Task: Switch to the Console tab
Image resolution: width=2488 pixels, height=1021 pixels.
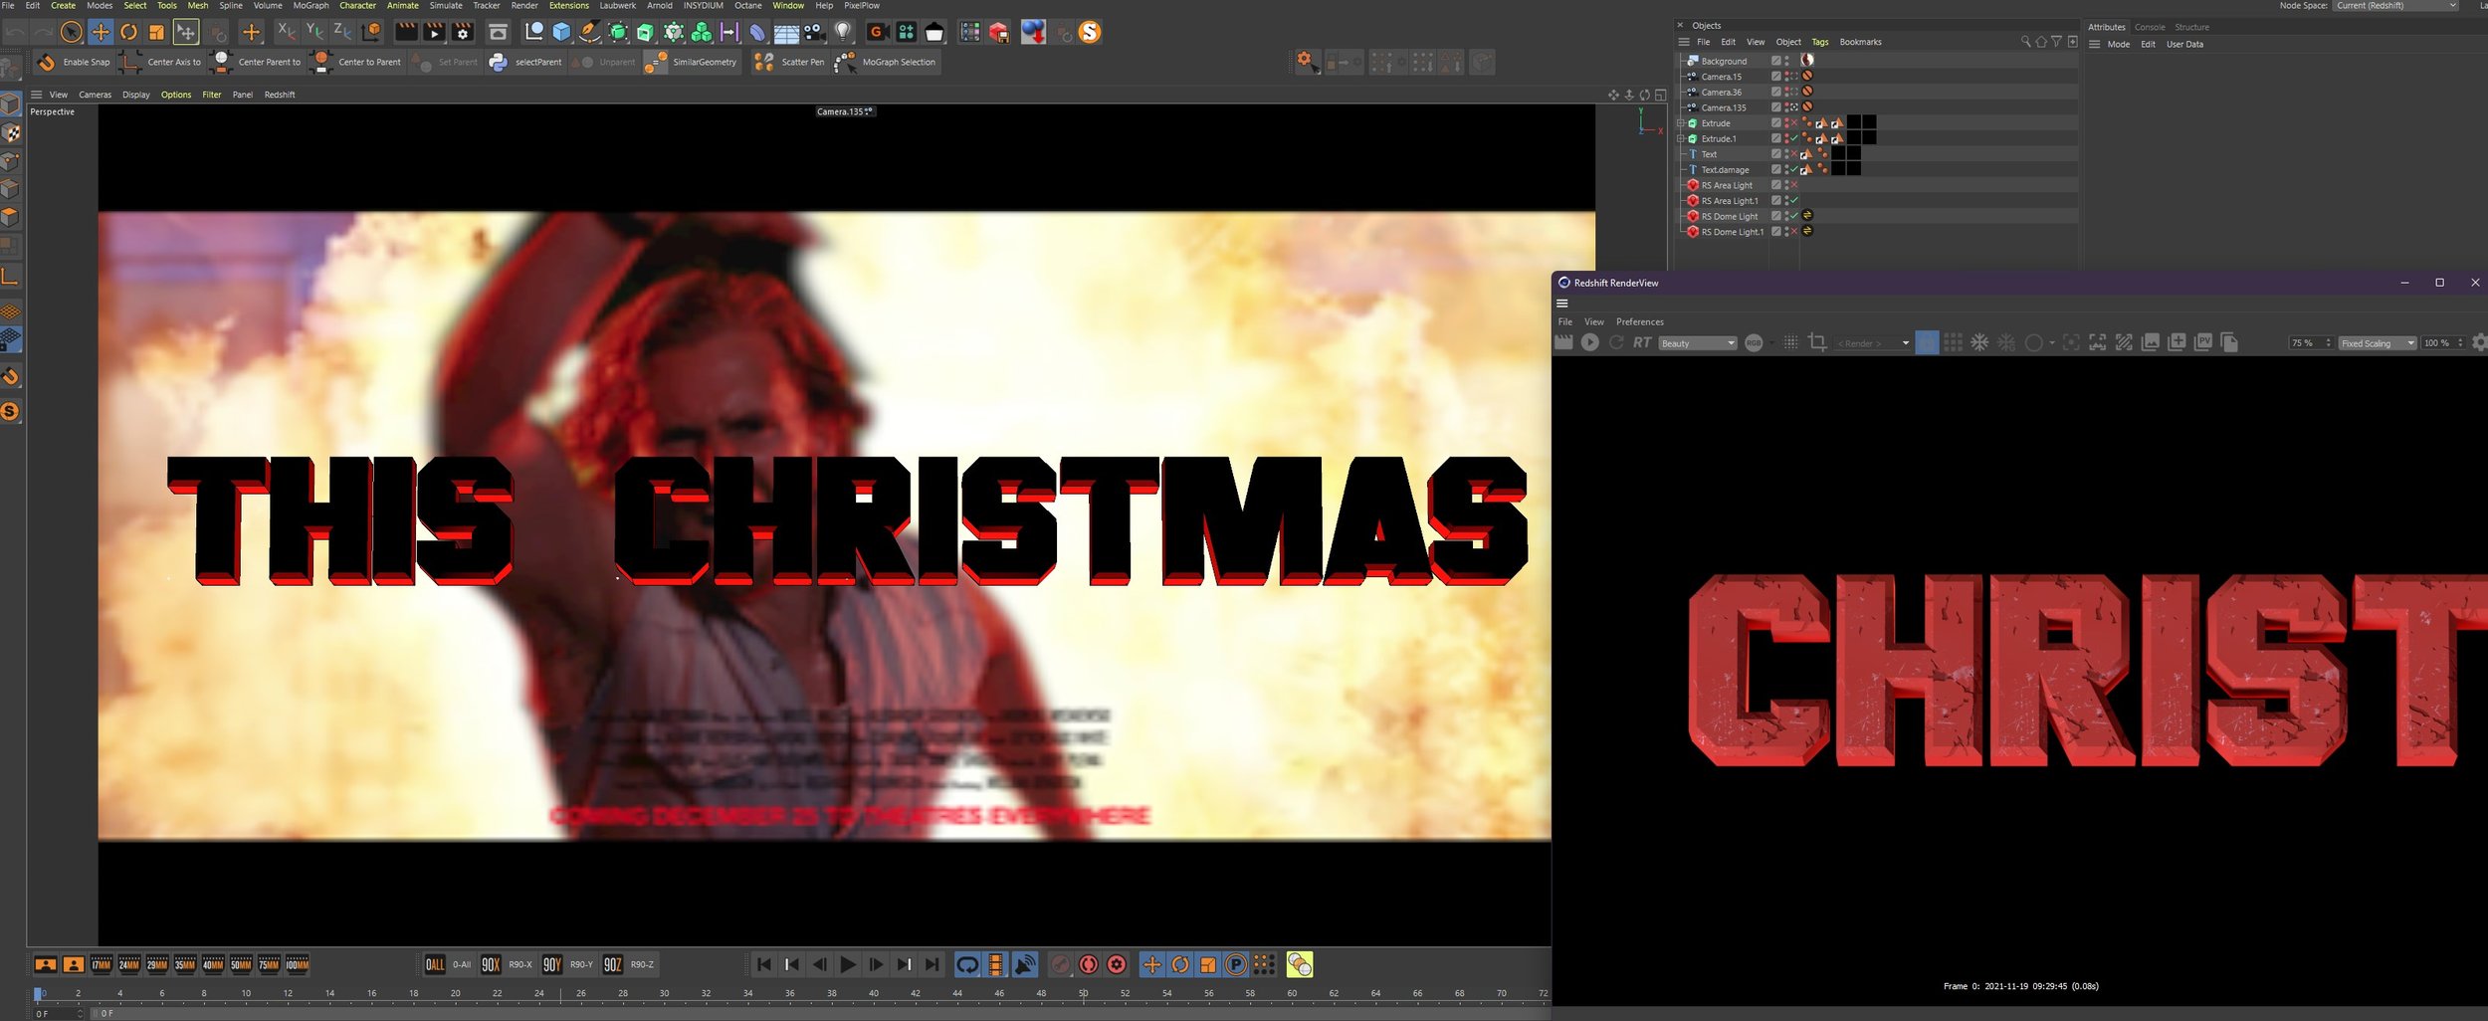Action: click(2149, 27)
